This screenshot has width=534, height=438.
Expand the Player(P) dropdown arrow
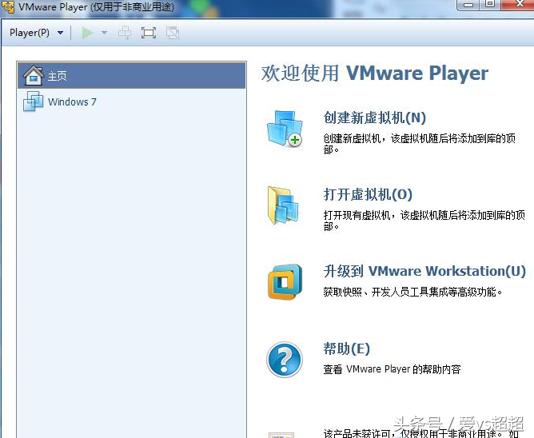[60, 33]
